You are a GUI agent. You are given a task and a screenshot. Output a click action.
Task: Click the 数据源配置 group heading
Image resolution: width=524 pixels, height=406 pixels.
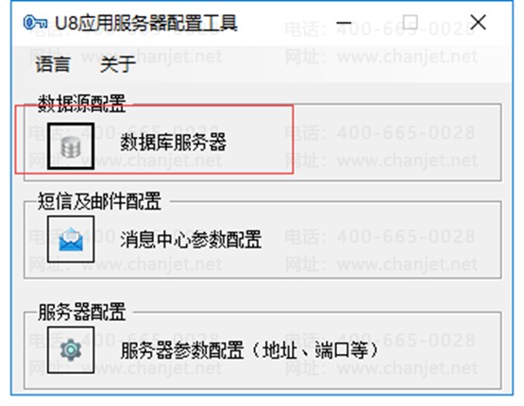tap(82, 104)
